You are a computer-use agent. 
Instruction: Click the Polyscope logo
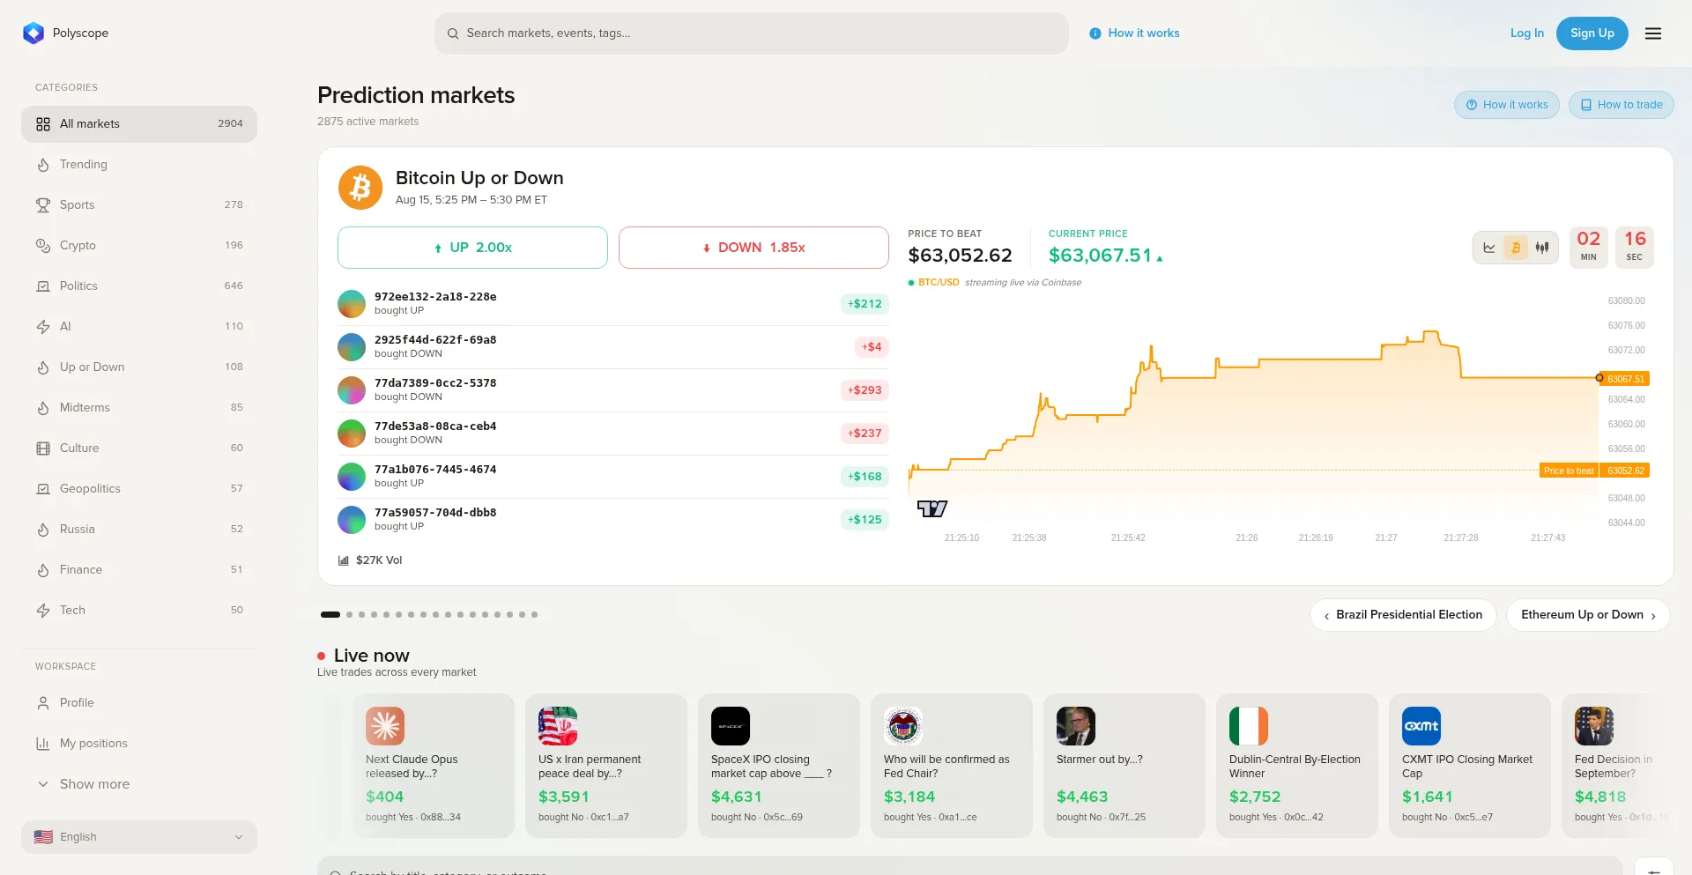[x=33, y=33]
